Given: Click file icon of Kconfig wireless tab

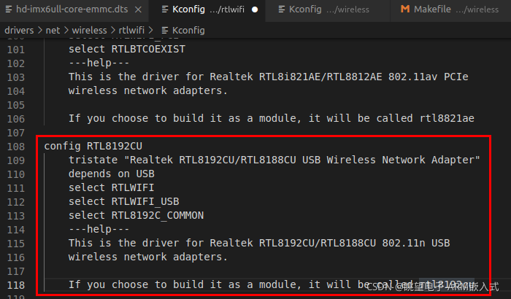Looking at the screenshot, I should [x=282, y=9].
